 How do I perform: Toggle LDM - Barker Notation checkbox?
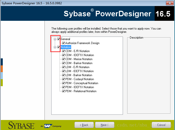[x=64, y=75]
